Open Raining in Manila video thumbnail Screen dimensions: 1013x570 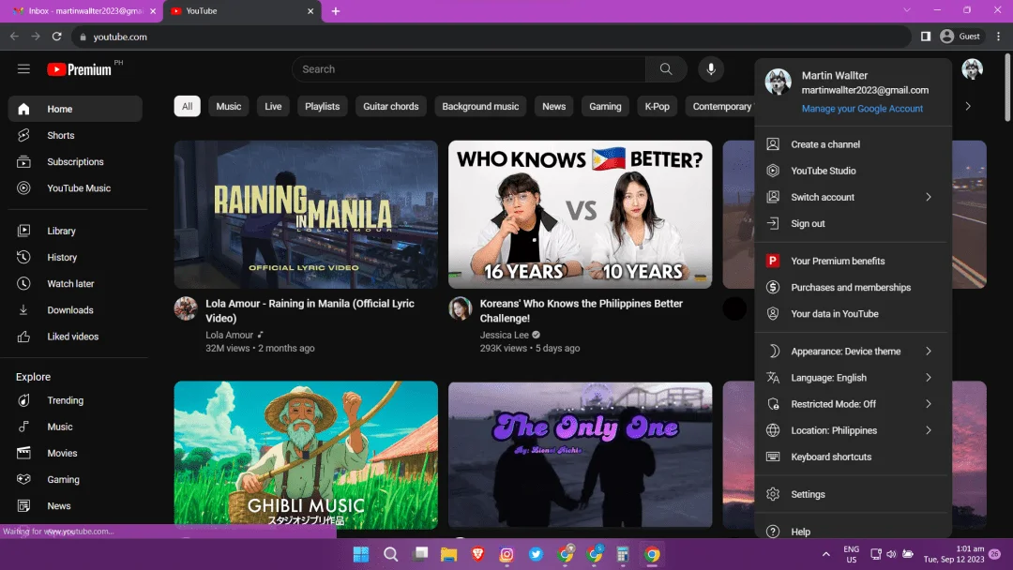(306, 215)
